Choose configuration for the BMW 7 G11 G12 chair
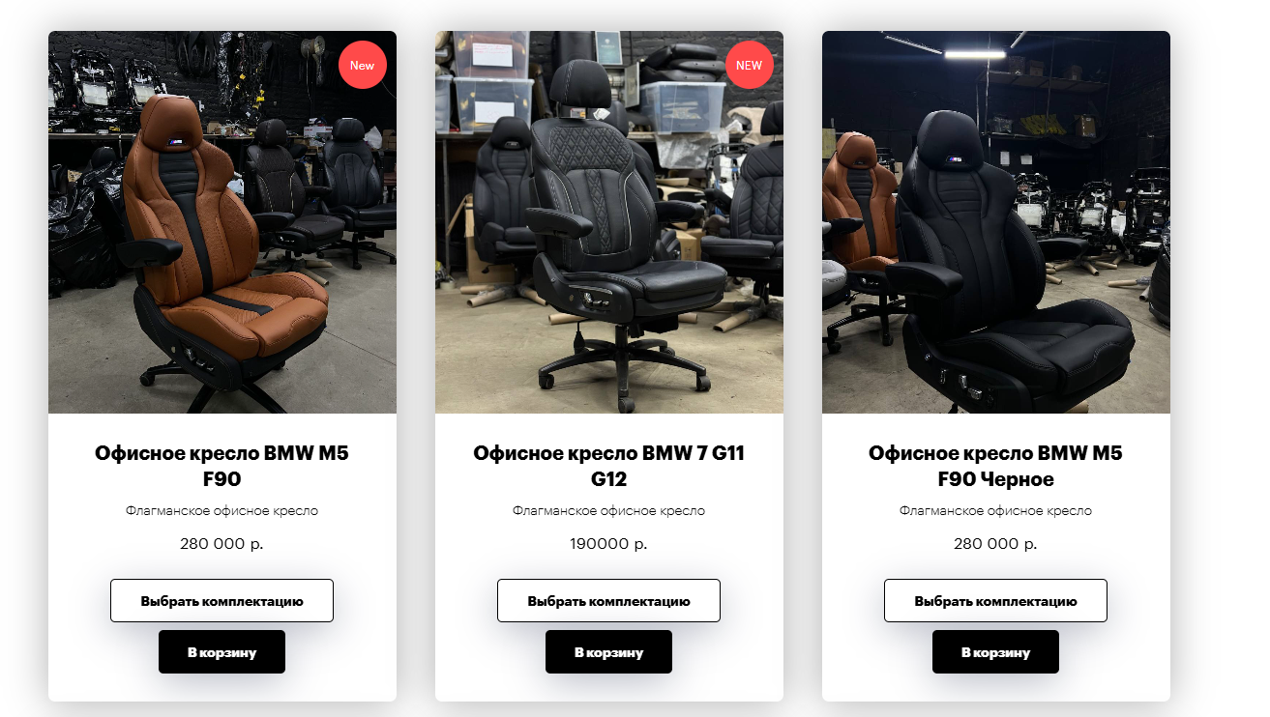Screen dimensions: 1270x717 609,601
